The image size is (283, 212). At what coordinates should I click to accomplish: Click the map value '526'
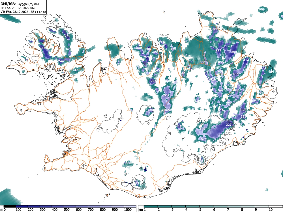pyautogui.click(x=213, y=79)
